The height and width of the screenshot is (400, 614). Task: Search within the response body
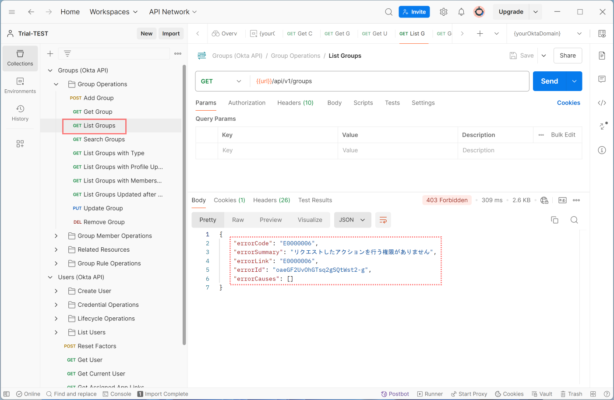pos(574,220)
